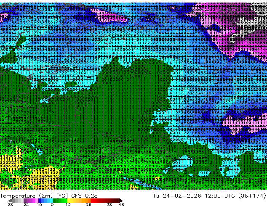Click the dark green swatch right of legend 0
This screenshot has height=206, width=267.
point(54,201)
